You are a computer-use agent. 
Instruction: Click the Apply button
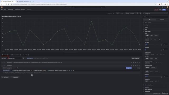click(164, 10)
